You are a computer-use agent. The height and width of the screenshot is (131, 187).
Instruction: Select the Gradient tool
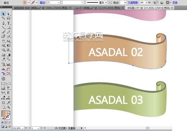[x=8, y=55]
